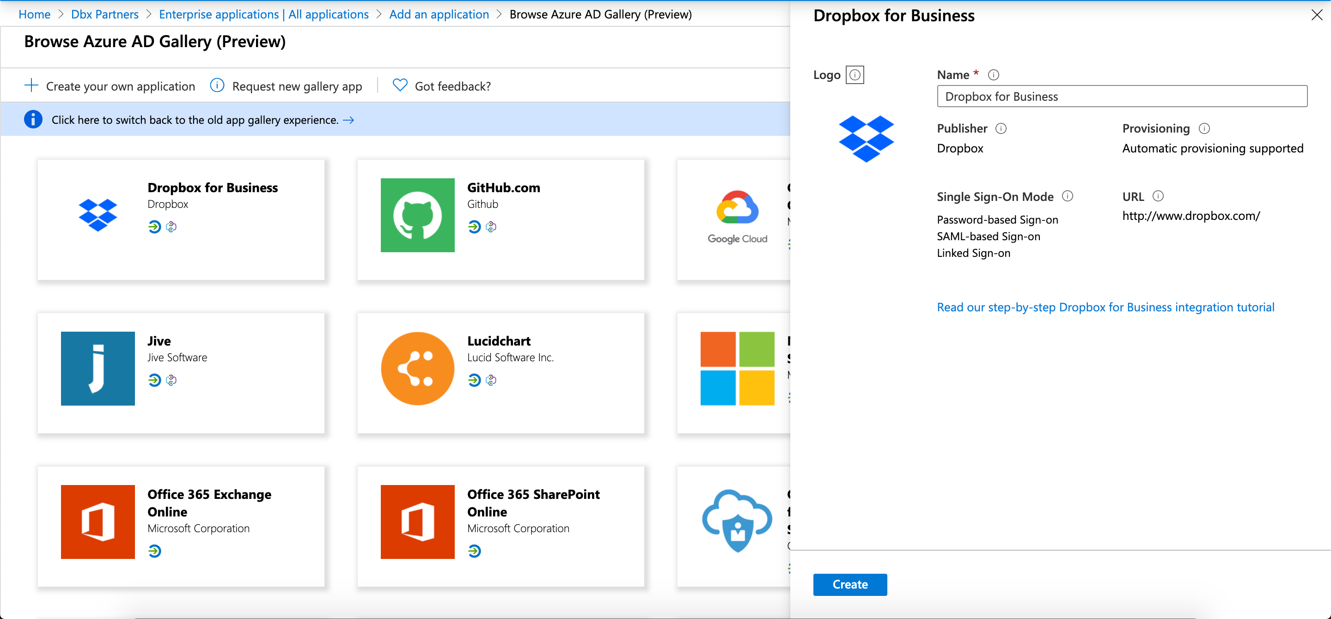1331x619 pixels.
Task: Click the Logo info icon
Action: tap(855, 75)
